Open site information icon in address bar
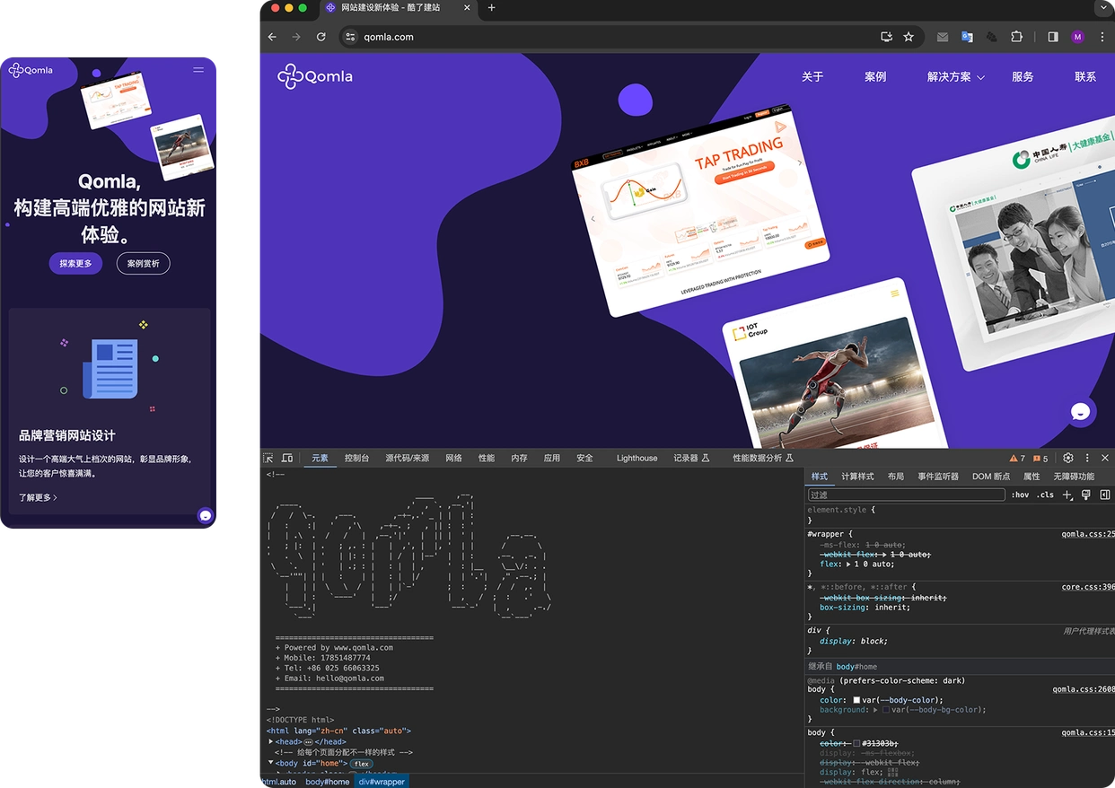This screenshot has height=788, width=1115. point(350,37)
